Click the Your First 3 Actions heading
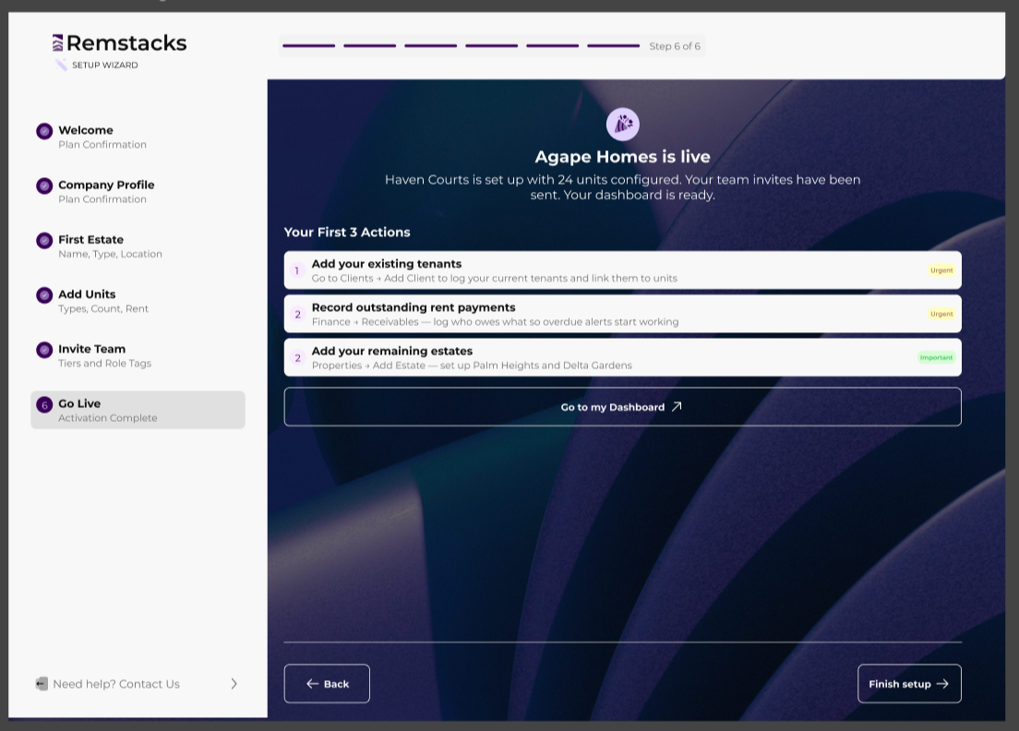Screen dimensions: 1019x731 tap(347, 232)
